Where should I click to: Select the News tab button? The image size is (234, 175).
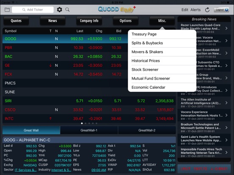[53, 21]
